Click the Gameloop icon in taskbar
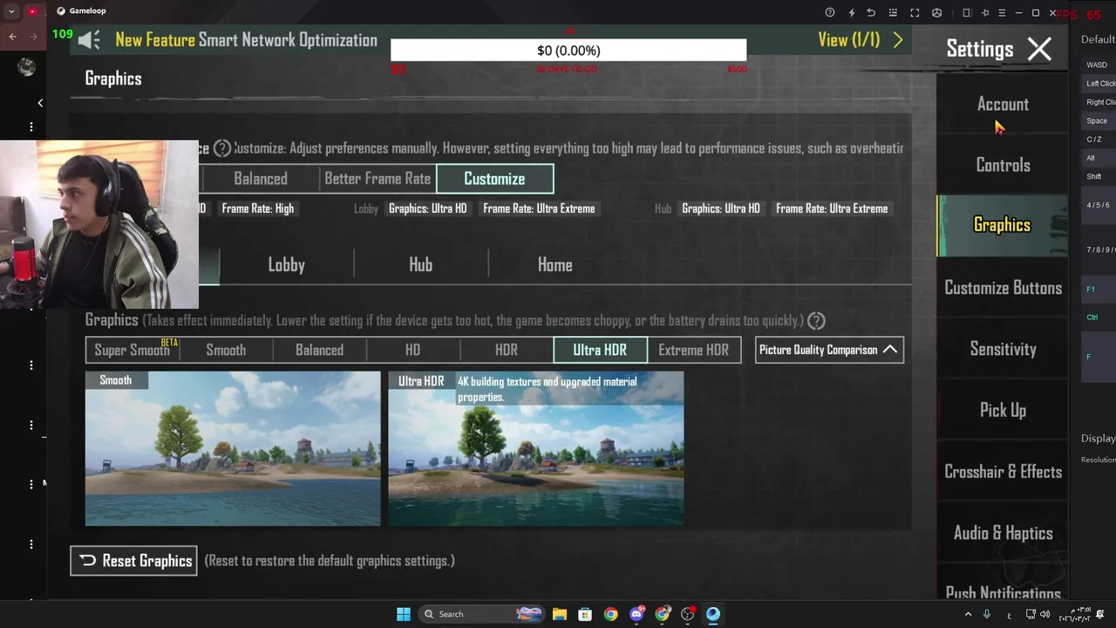Screen dimensions: 1116x628 [713, 614]
